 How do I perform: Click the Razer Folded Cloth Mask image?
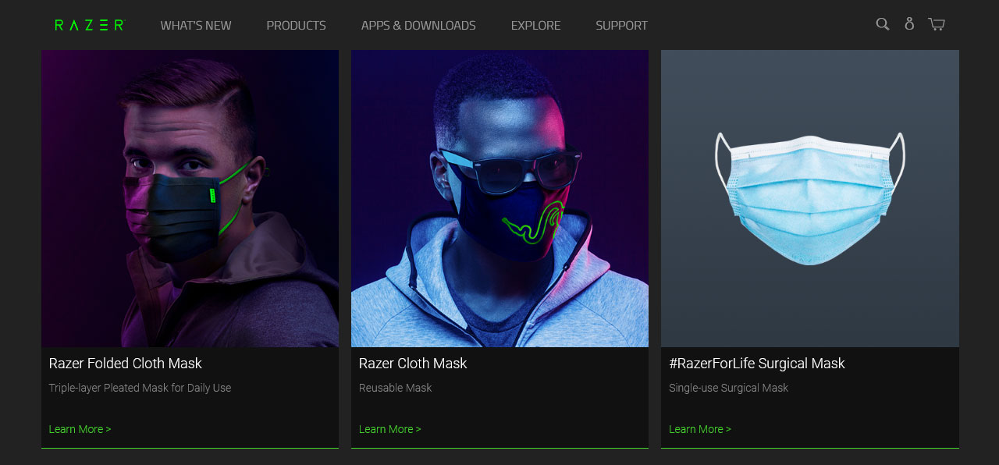[x=190, y=198]
